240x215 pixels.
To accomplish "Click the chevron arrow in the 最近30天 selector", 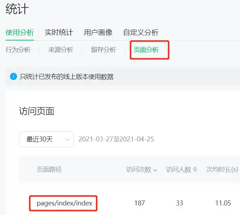I will 67,139.
